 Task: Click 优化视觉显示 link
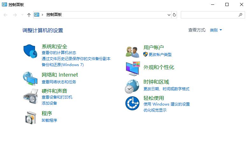pyautogui.click(x=155, y=110)
